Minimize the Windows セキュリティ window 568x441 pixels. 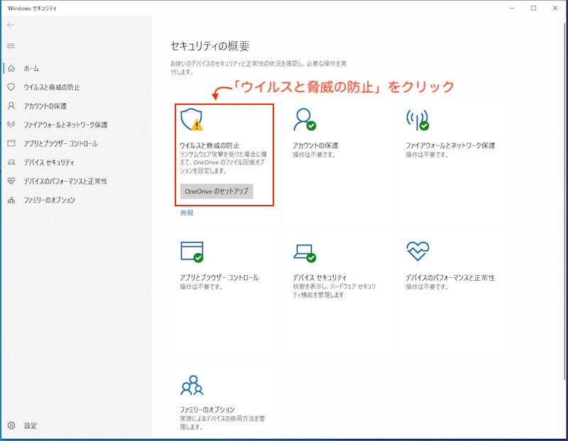512,8
